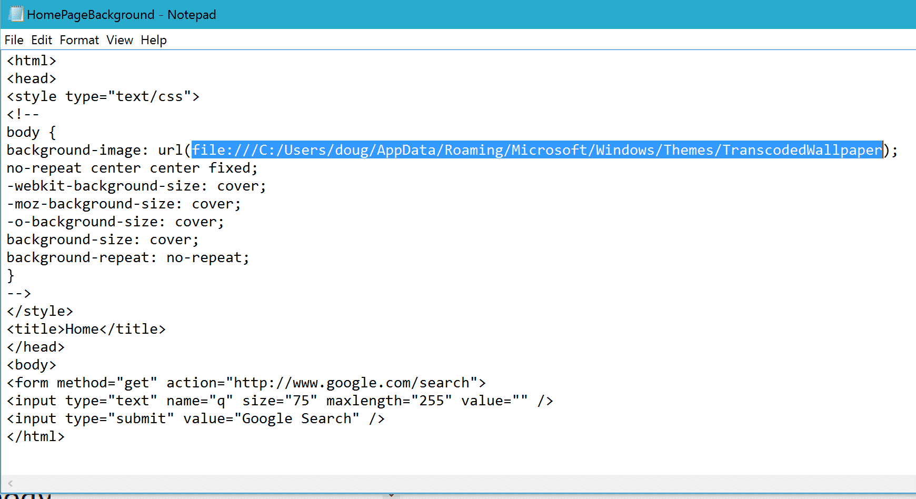Click the </html> closing tag line
The width and height of the screenshot is (916, 499).
pyautogui.click(x=36, y=436)
